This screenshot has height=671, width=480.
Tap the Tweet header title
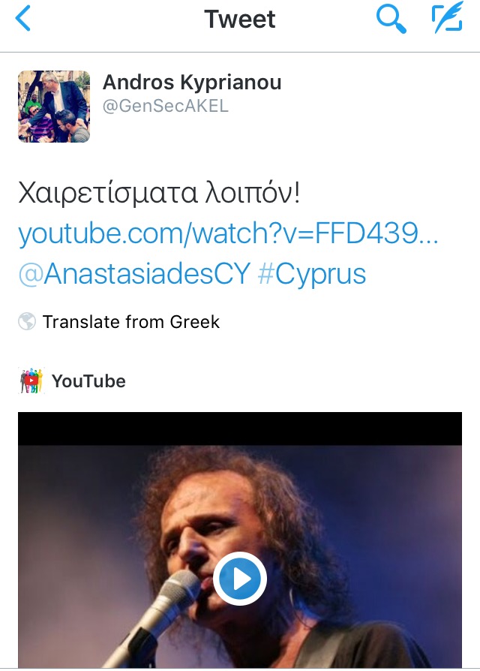click(240, 20)
